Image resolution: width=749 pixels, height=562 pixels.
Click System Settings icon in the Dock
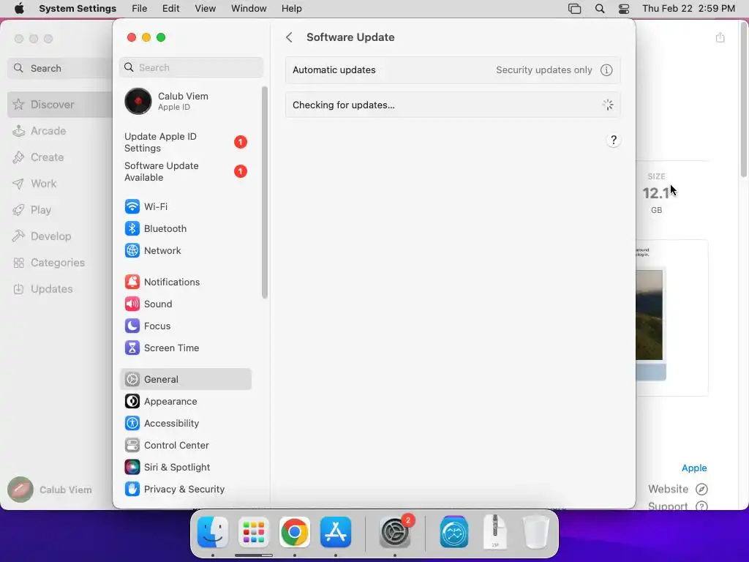coord(395,532)
